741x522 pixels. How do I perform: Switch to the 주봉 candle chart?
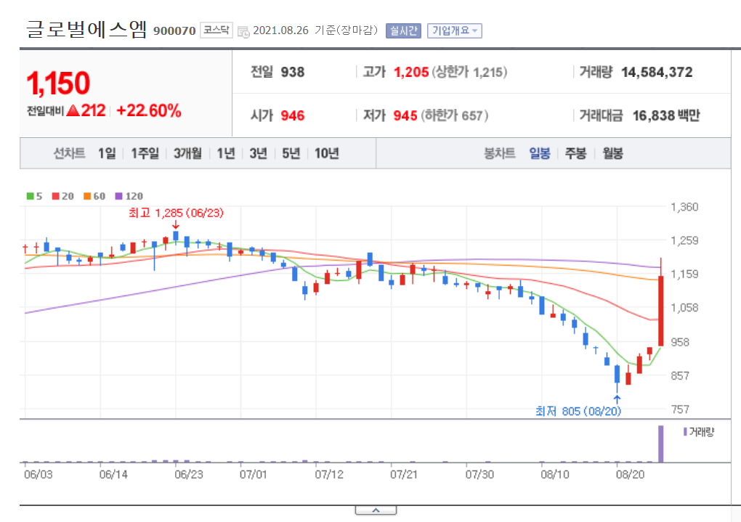[575, 153]
